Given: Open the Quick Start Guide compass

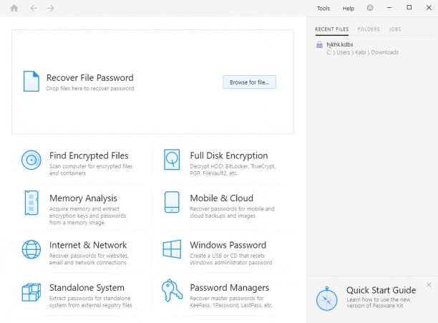Looking at the screenshot, I should [x=327, y=299].
